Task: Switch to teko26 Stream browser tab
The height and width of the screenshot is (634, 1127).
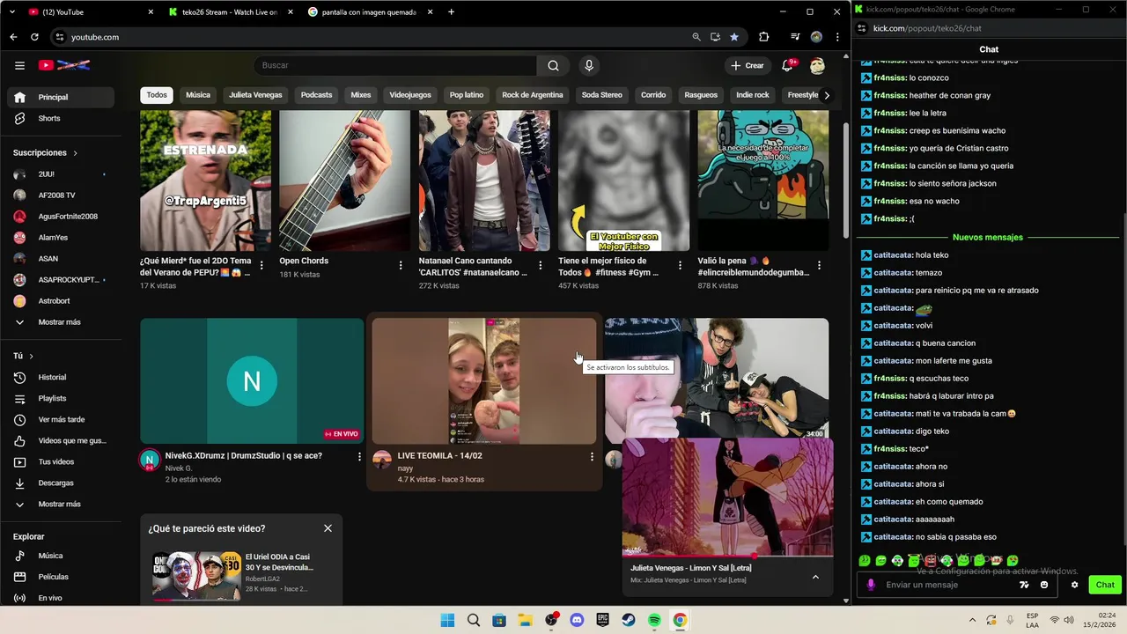Action: [x=229, y=12]
